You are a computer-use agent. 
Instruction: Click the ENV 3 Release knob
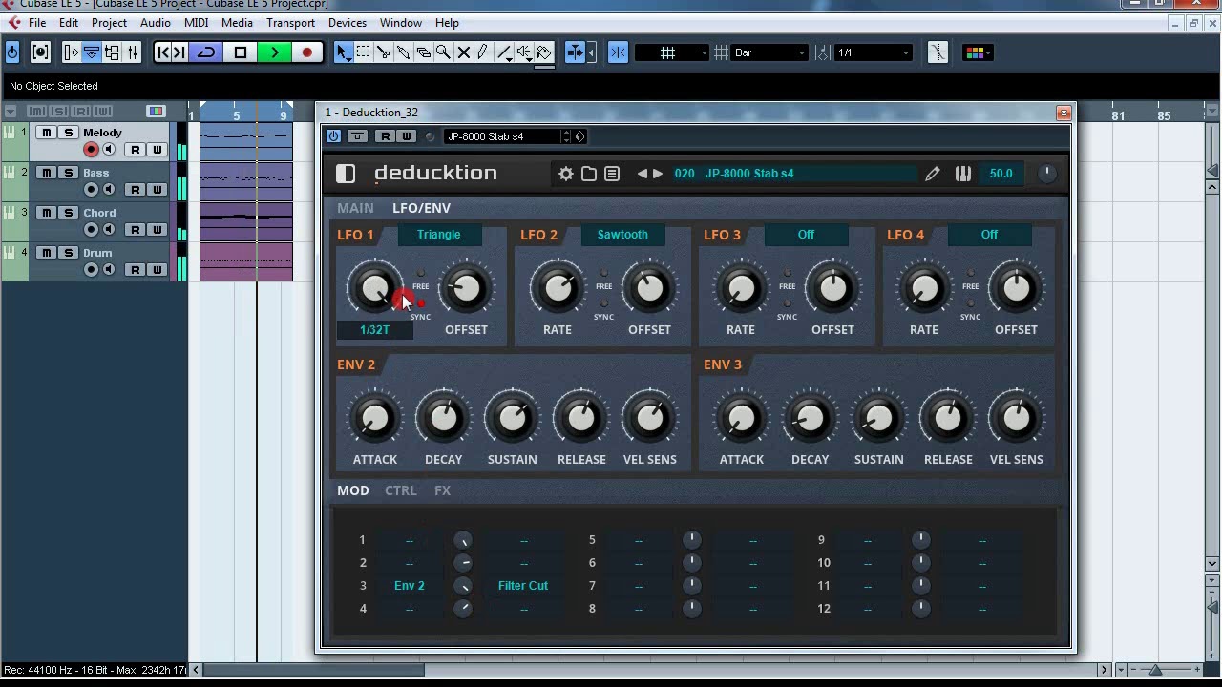pos(948,418)
